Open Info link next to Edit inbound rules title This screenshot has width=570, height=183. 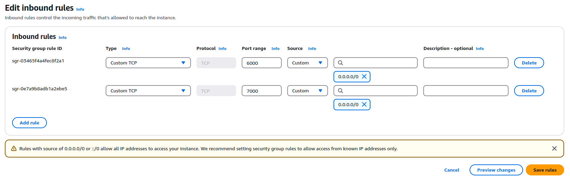point(80,9)
